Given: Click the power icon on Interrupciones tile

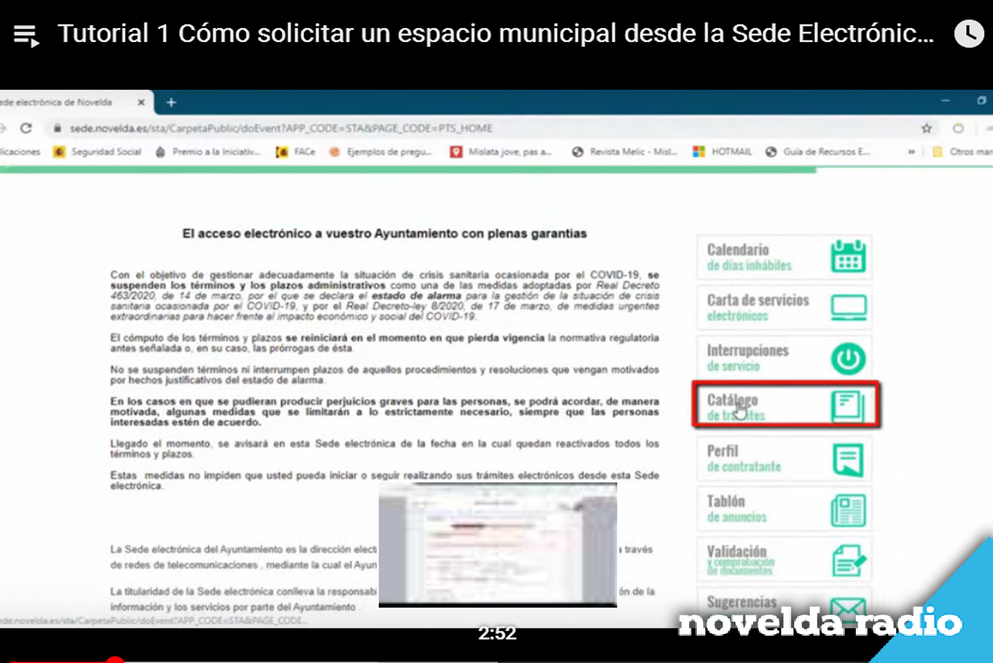Looking at the screenshot, I should [x=848, y=359].
